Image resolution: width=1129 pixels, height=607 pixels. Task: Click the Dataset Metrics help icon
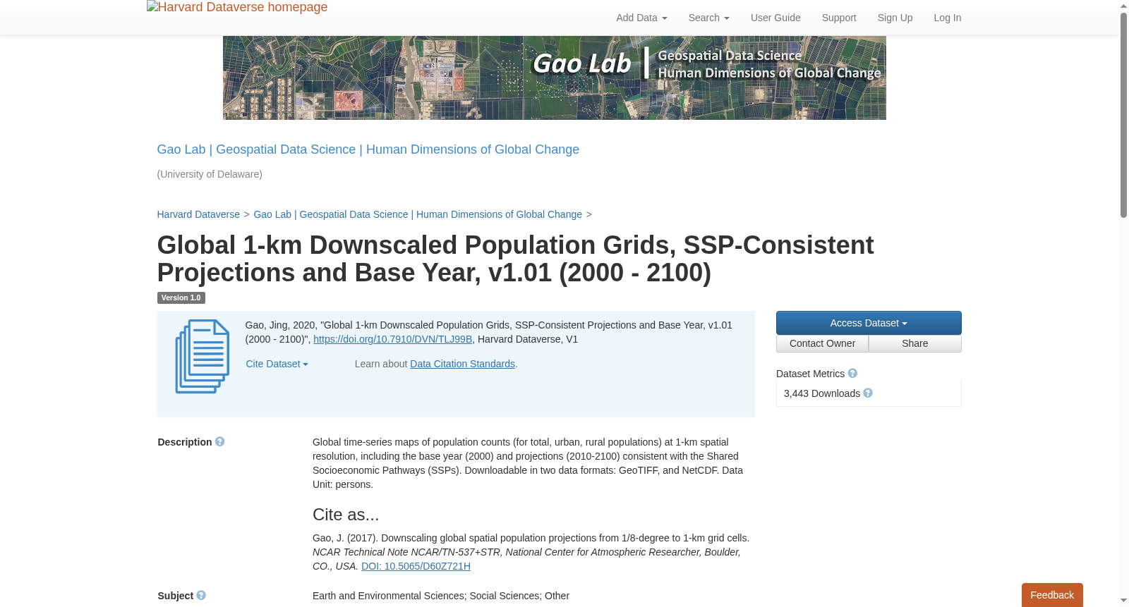[852, 374]
